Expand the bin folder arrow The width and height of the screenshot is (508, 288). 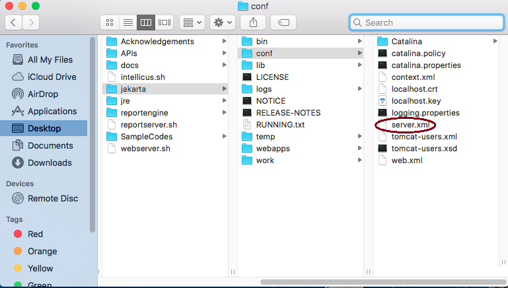pyautogui.click(x=359, y=41)
